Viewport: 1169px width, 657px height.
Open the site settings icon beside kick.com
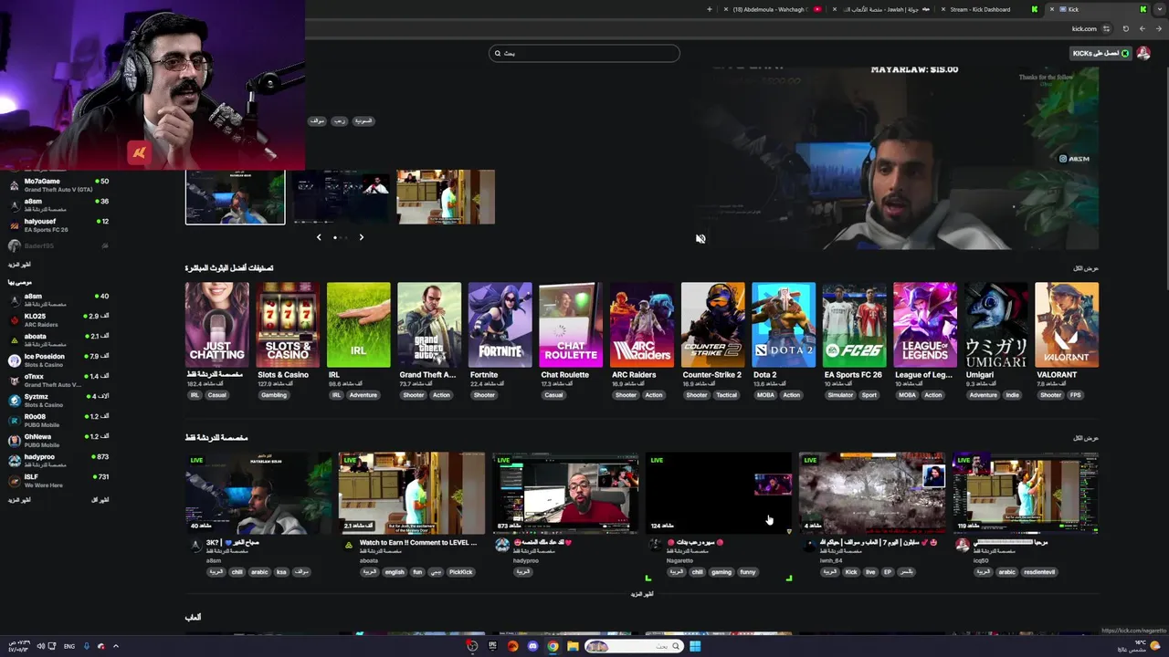tap(1106, 28)
